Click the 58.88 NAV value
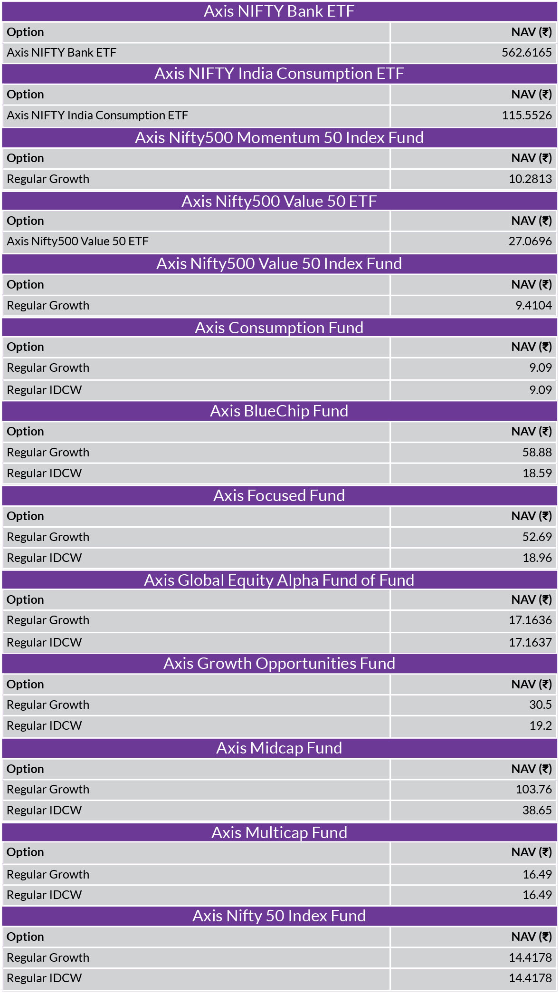 pos(537,452)
